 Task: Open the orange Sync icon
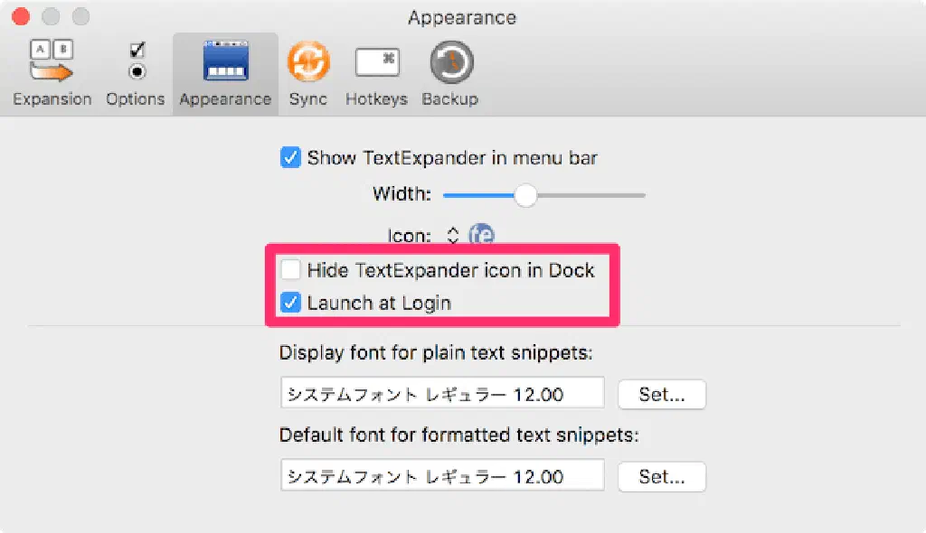(308, 63)
